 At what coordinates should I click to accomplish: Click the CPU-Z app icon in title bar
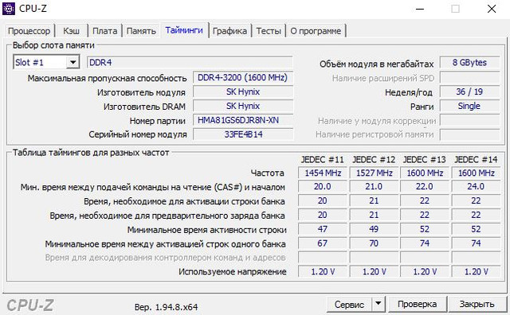(x=9, y=8)
